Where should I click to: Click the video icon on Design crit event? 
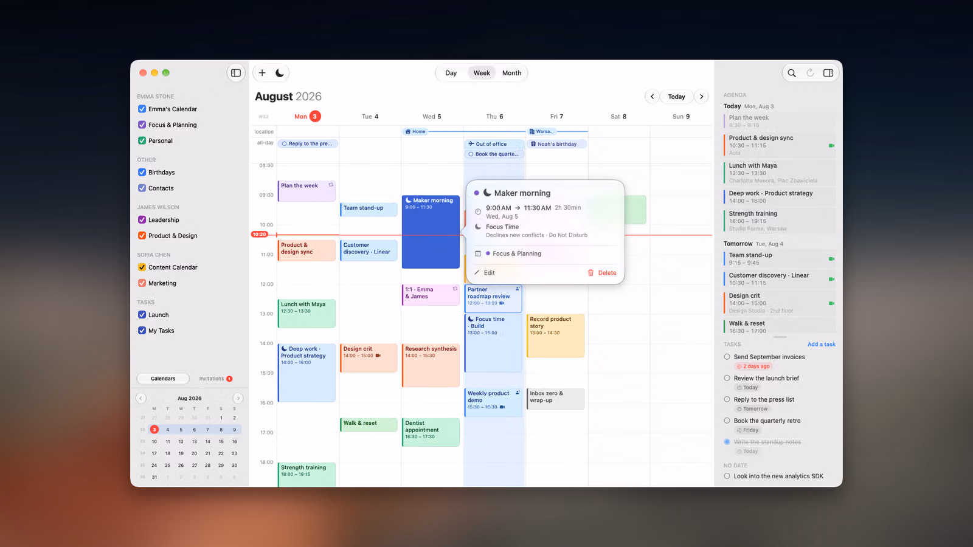[x=378, y=356]
